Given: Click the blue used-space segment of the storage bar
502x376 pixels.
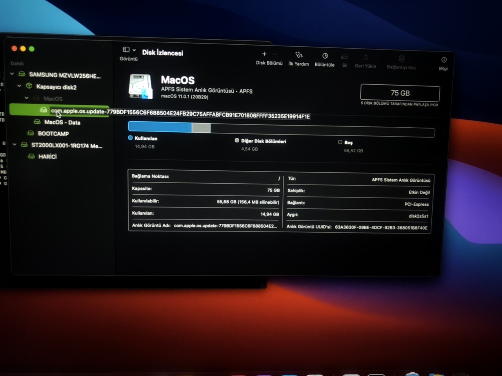Looking at the screenshot, I should (x=160, y=127).
